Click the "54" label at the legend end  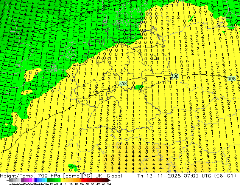point(109,184)
